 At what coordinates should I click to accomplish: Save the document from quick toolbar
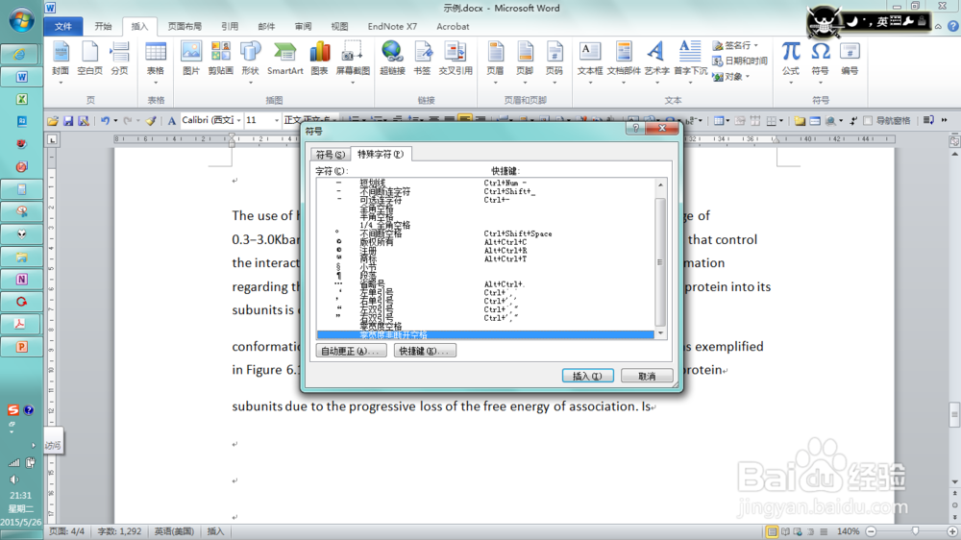(x=68, y=121)
